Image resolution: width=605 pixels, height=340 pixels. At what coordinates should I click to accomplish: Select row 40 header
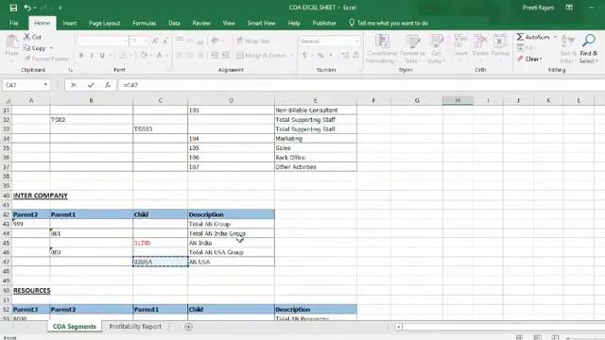click(x=7, y=195)
